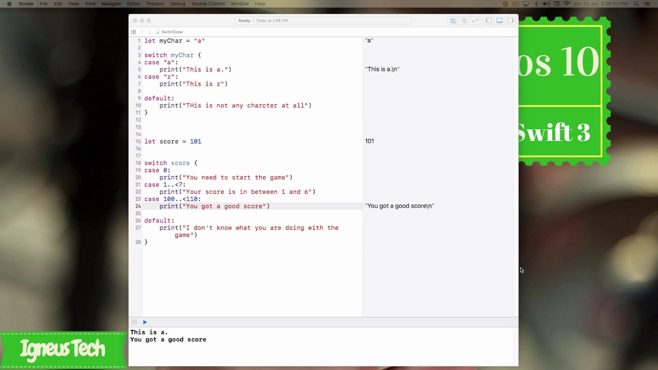This screenshot has width=658, height=370.
Task: Toggle the debug area panel
Action: (x=500, y=21)
